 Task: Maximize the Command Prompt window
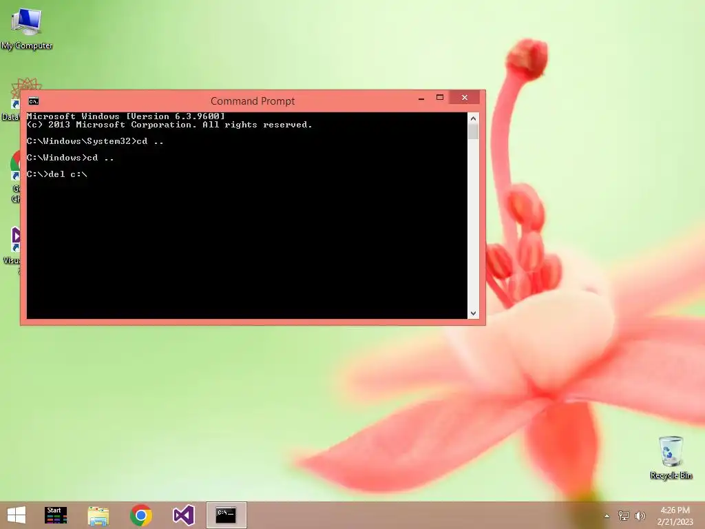[x=440, y=98]
